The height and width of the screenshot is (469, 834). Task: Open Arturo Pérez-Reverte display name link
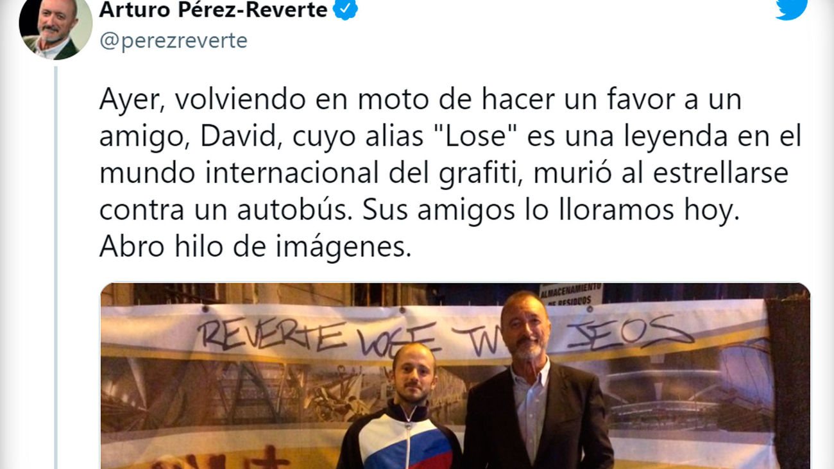(213, 10)
